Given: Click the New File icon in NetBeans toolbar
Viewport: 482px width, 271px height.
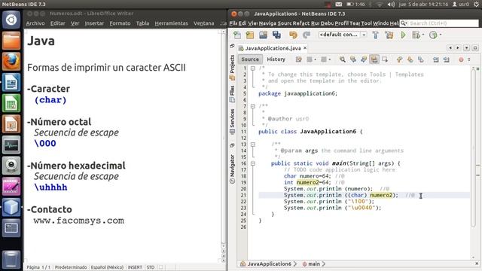Looking at the screenshot, I should [x=237, y=35].
